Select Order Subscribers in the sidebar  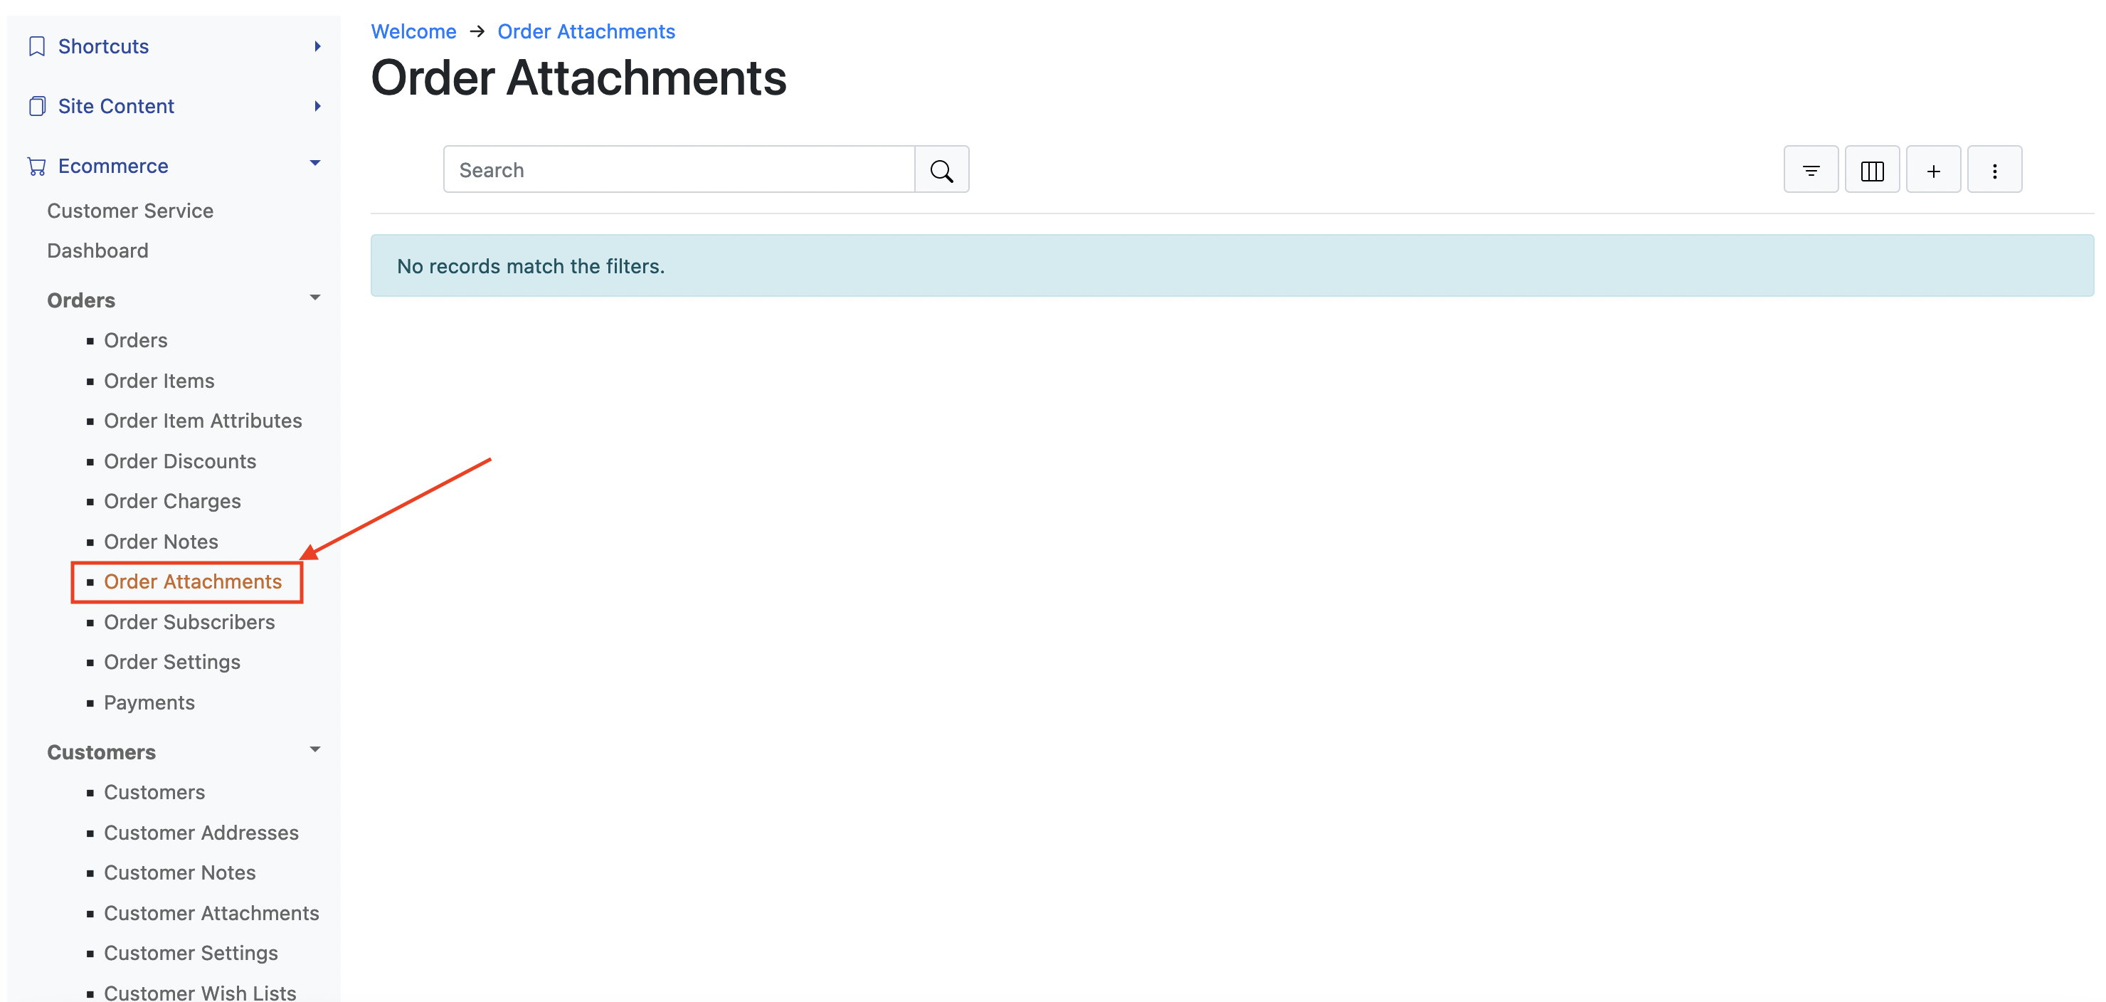[x=190, y=622]
